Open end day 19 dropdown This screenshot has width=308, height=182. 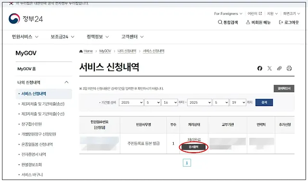point(238,102)
